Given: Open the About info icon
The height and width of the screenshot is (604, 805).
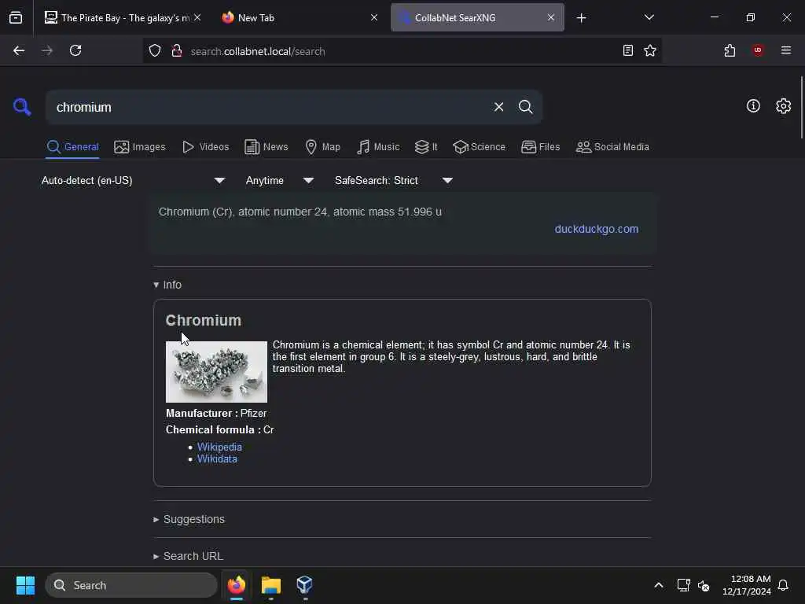Looking at the screenshot, I should 753,106.
